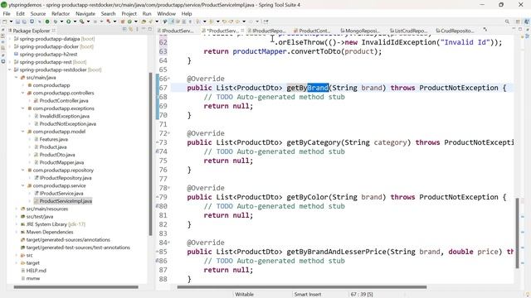Select HELP.md in Package Explorer

click(37, 271)
